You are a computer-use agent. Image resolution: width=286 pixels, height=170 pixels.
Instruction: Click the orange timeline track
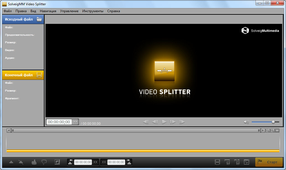pyautogui.click(x=143, y=151)
